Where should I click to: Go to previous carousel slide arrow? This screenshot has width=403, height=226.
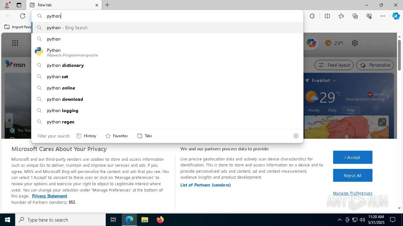[9, 121]
